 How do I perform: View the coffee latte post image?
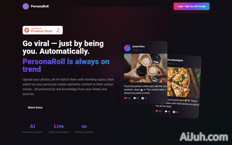pos(146,68)
